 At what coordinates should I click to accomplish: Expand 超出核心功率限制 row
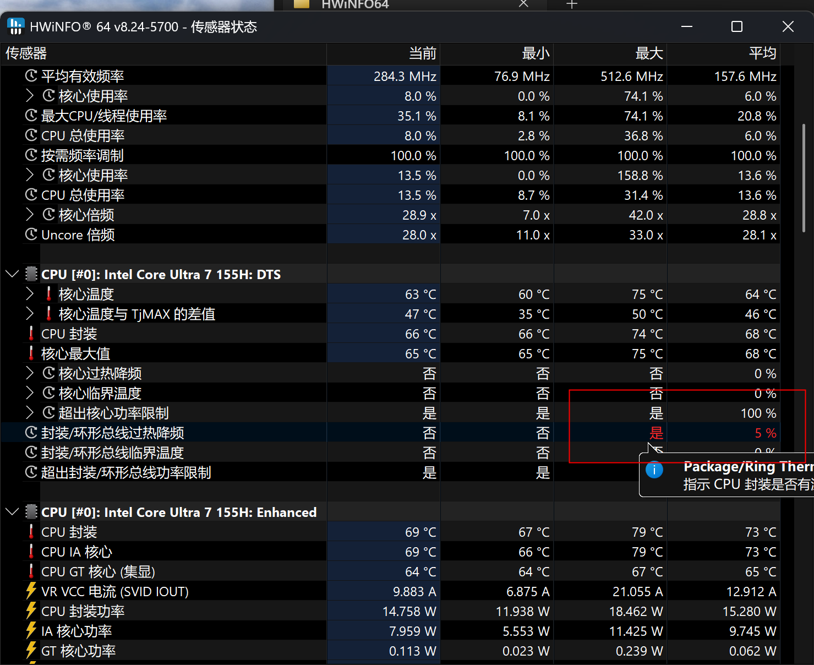click(x=30, y=413)
